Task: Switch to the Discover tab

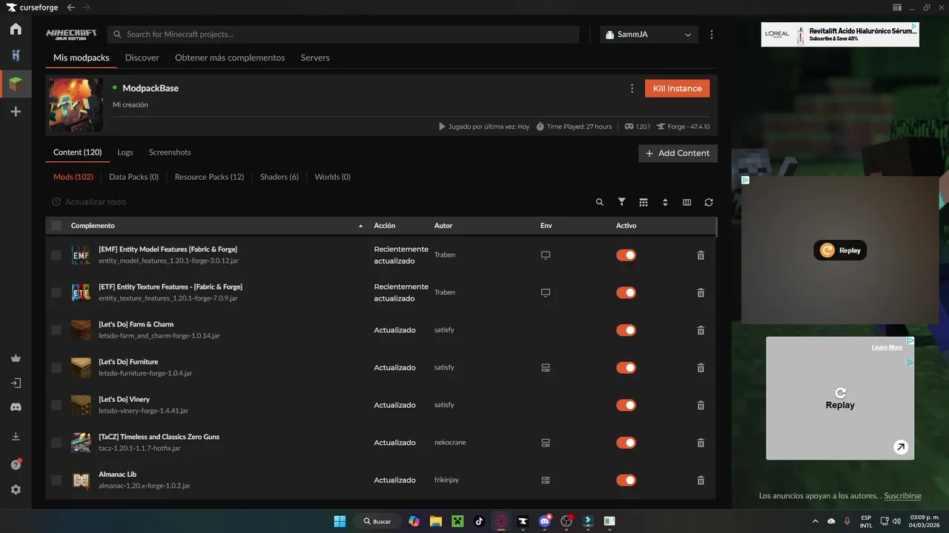Action: pyautogui.click(x=142, y=58)
